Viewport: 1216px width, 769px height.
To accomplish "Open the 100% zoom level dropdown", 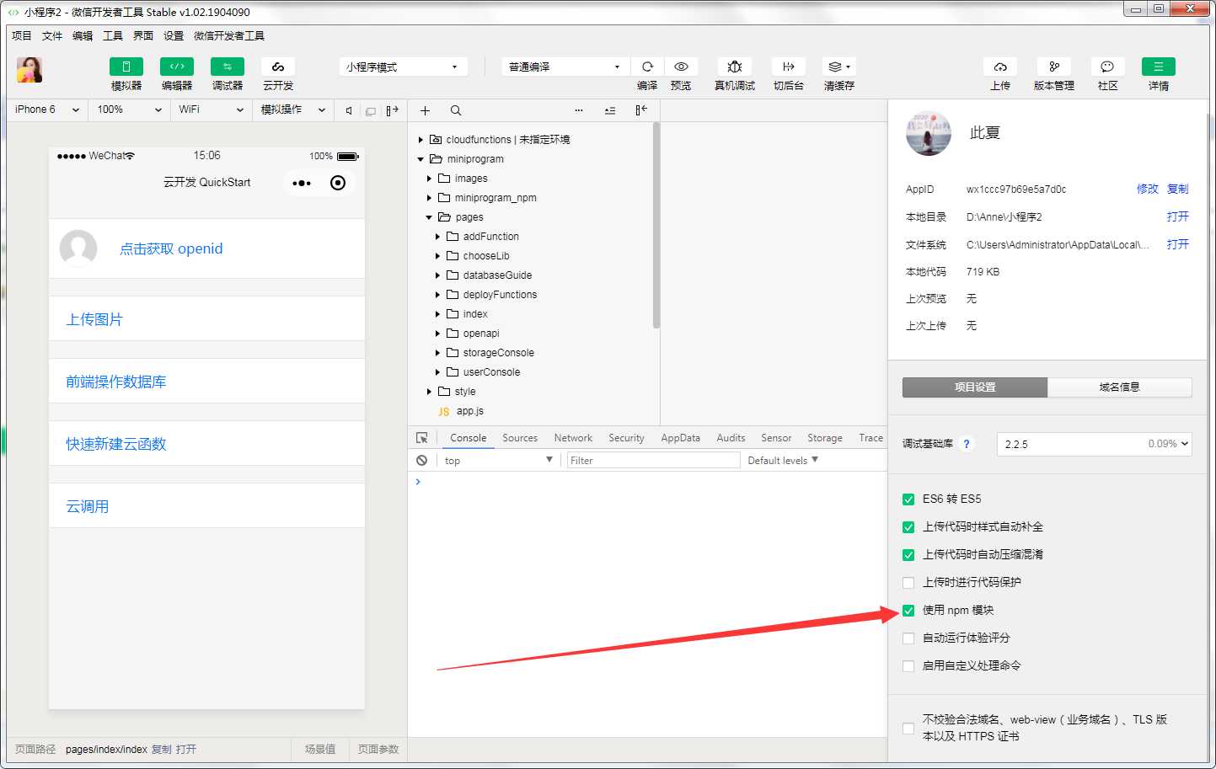I will 130,109.
